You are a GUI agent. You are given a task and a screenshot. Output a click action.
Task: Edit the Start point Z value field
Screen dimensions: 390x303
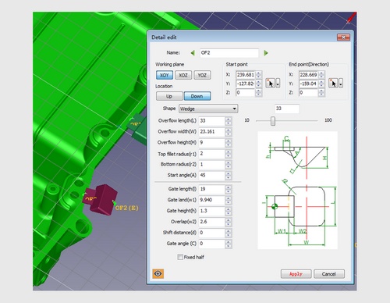tap(245, 92)
